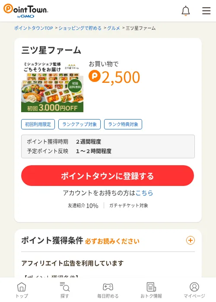Open the notification bell
The height and width of the screenshot is (302, 216).
tap(185, 11)
